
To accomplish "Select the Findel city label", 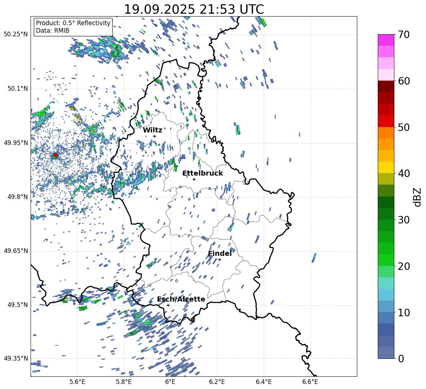I will pyautogui.click(x=219, y=253).
